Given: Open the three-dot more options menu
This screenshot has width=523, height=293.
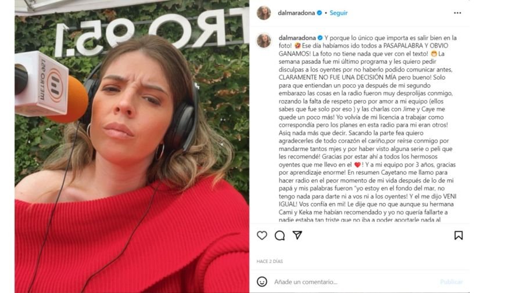Looking at the screenshot, I should pos(457,13).
